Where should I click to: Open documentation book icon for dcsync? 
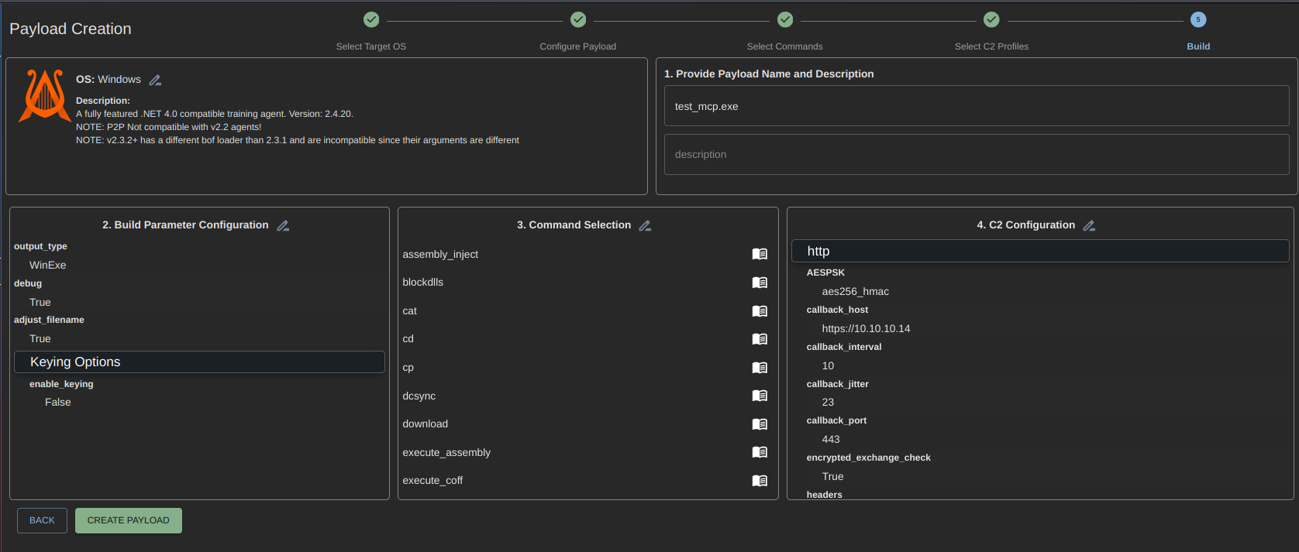pyautogui.click(x=760, y=396)
